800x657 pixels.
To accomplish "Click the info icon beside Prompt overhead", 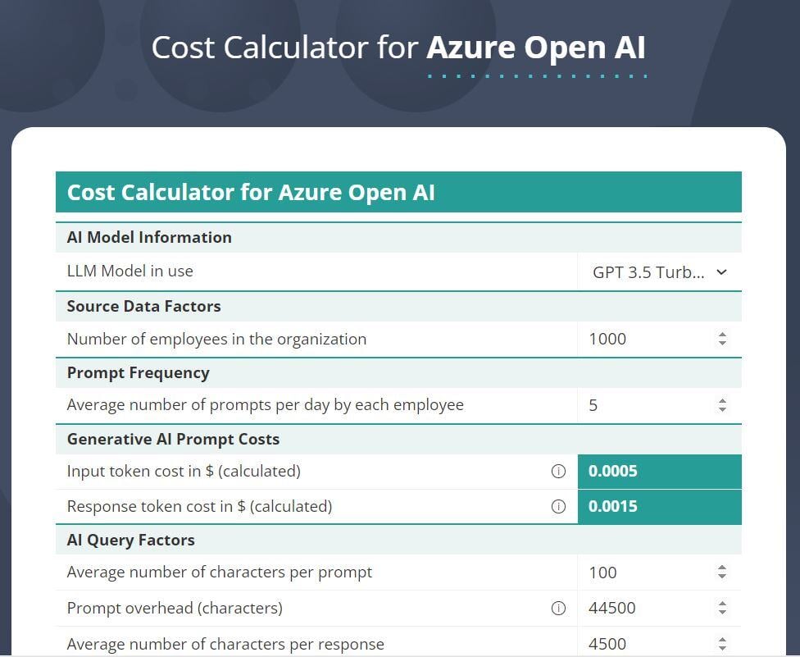I will pyautogui.click(x=558, y=608).
